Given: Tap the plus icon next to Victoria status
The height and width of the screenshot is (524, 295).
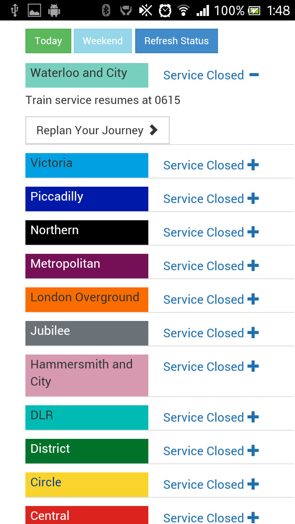Looking at the screenshot, I should (254, 165).
